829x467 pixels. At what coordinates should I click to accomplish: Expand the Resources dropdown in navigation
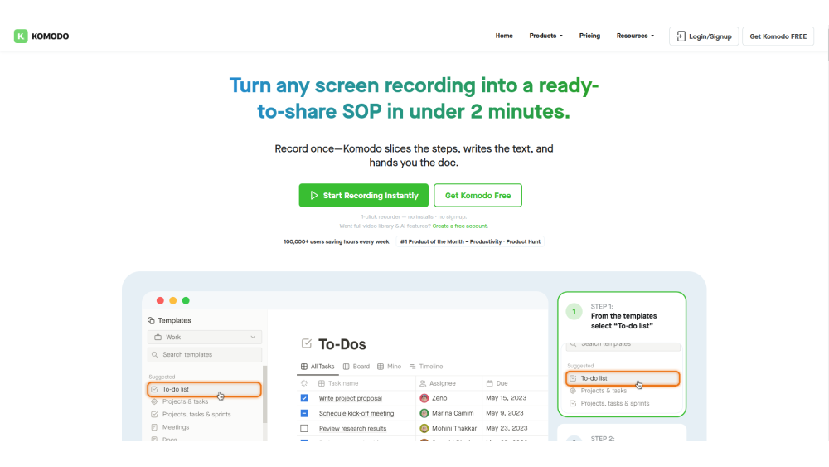point(635,36)
